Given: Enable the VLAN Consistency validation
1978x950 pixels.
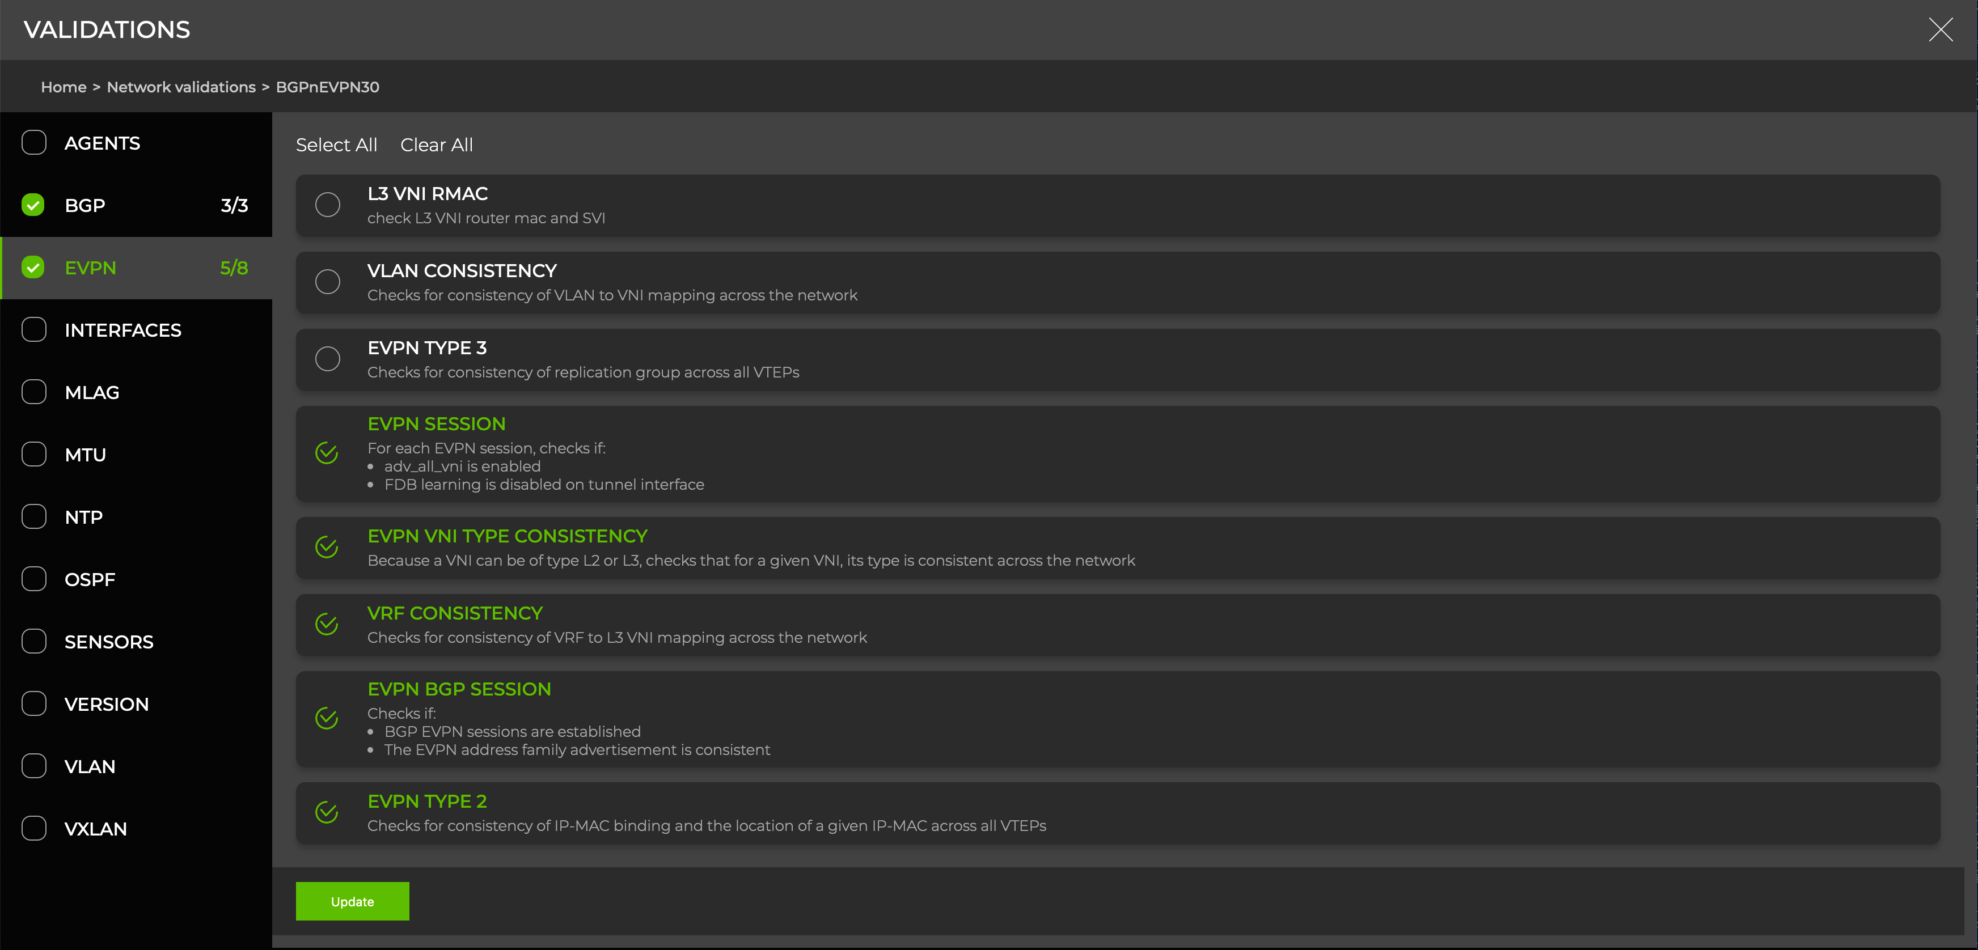Looking at the screenshot, I should [x=328, y=282].
